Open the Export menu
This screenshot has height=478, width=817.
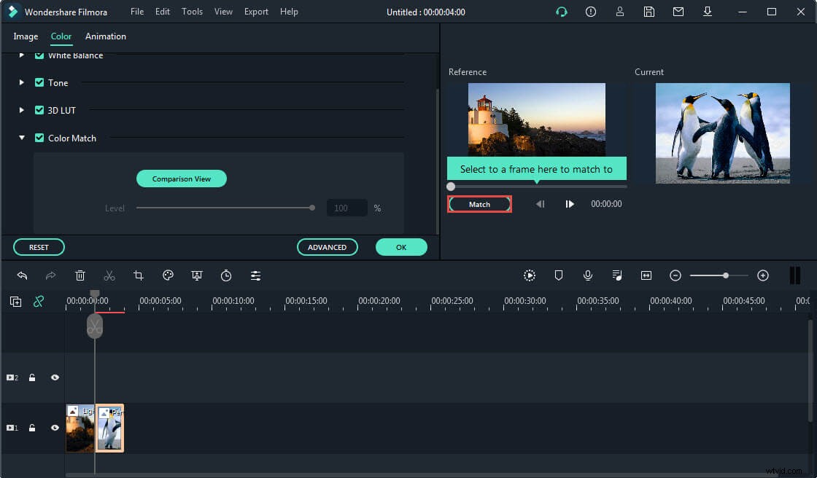pos(256,11)
